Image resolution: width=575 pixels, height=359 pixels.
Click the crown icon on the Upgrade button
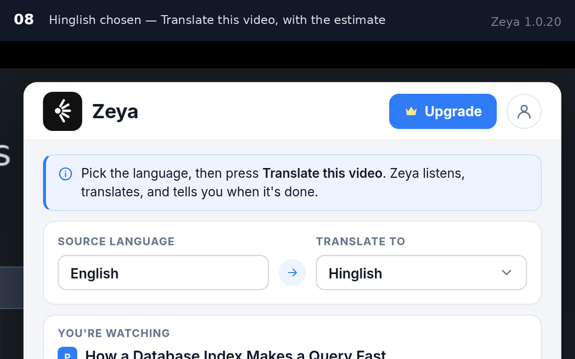(x=411, y=111)
